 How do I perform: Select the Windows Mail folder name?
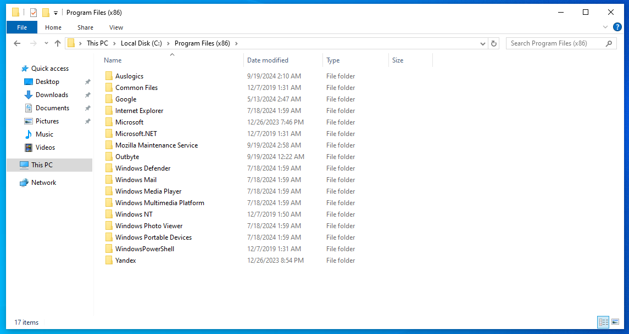pyautogui.click(x=136, y=180)
